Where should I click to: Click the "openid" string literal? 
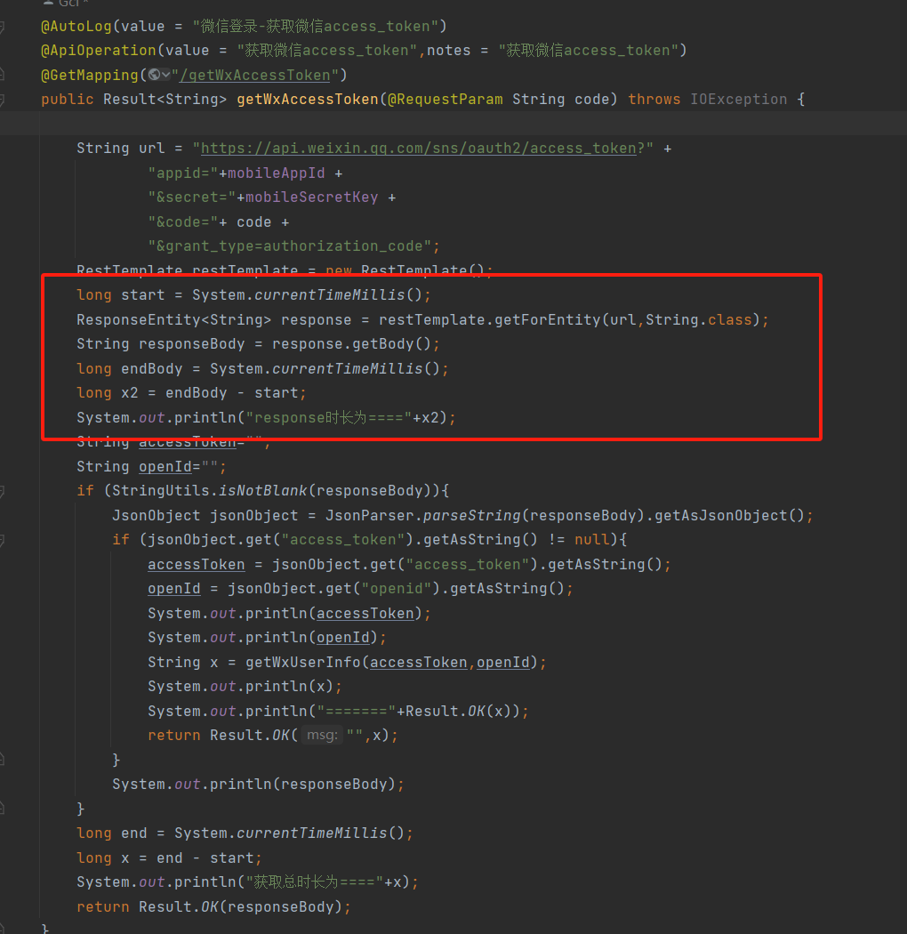point(396,589)
